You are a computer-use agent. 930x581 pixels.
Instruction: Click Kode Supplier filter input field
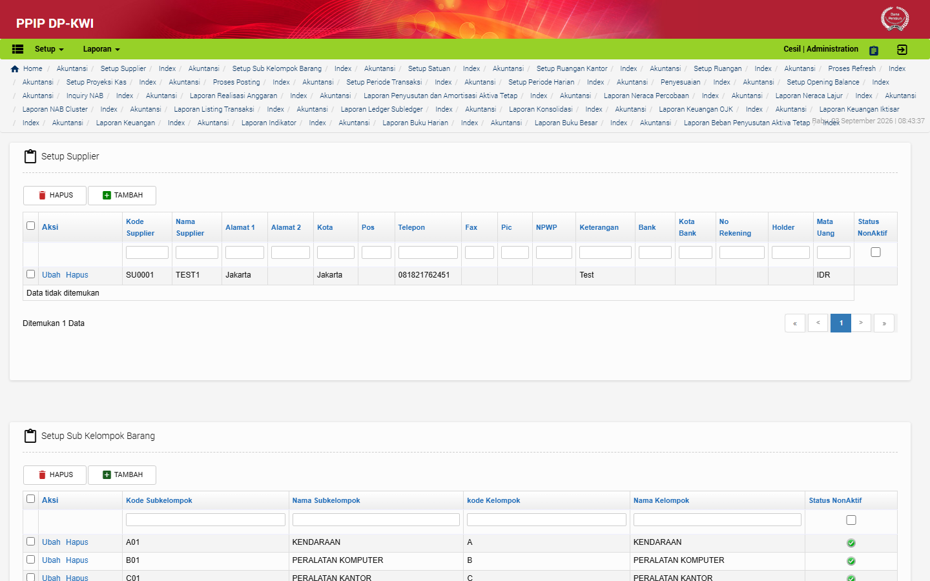click(147, 252)
